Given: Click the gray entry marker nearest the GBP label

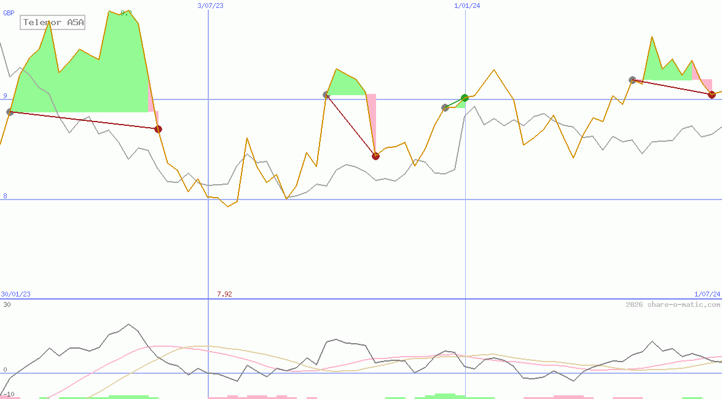Looking at the screenshot, I should [x=9, y=112].
